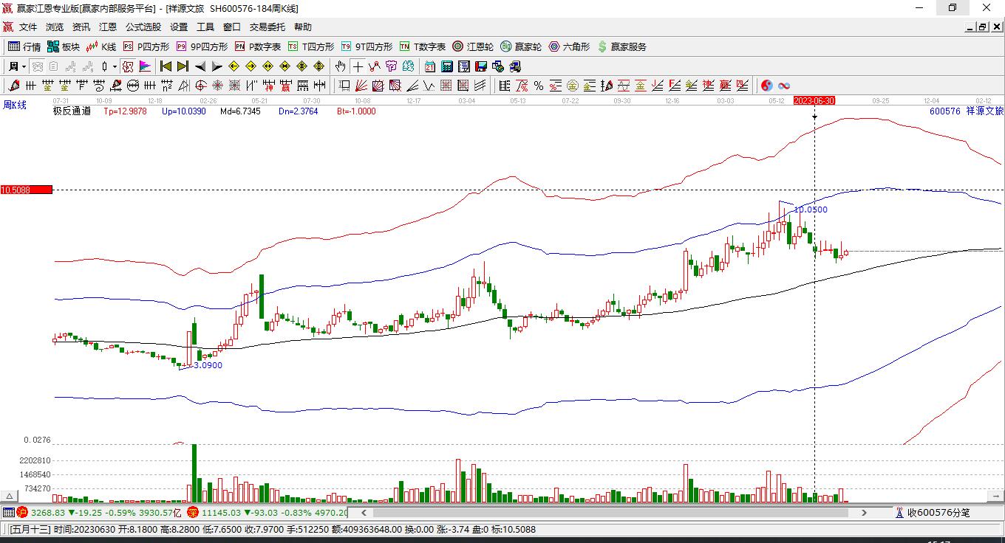The image size is (1005, 543).
Task: Click the 10.5088 price label
Action: pos(27,190)
